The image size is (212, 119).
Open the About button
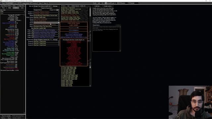pos(9,118)
